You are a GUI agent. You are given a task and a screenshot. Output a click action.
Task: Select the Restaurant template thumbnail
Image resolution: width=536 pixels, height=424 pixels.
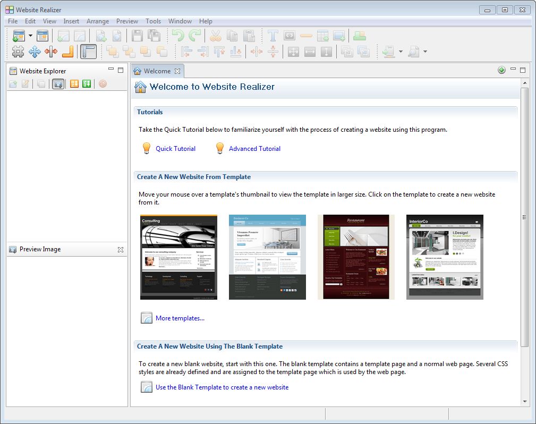(355, 257)
